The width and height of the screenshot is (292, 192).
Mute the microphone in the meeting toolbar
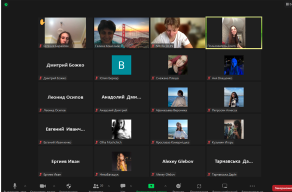point(14,185)
